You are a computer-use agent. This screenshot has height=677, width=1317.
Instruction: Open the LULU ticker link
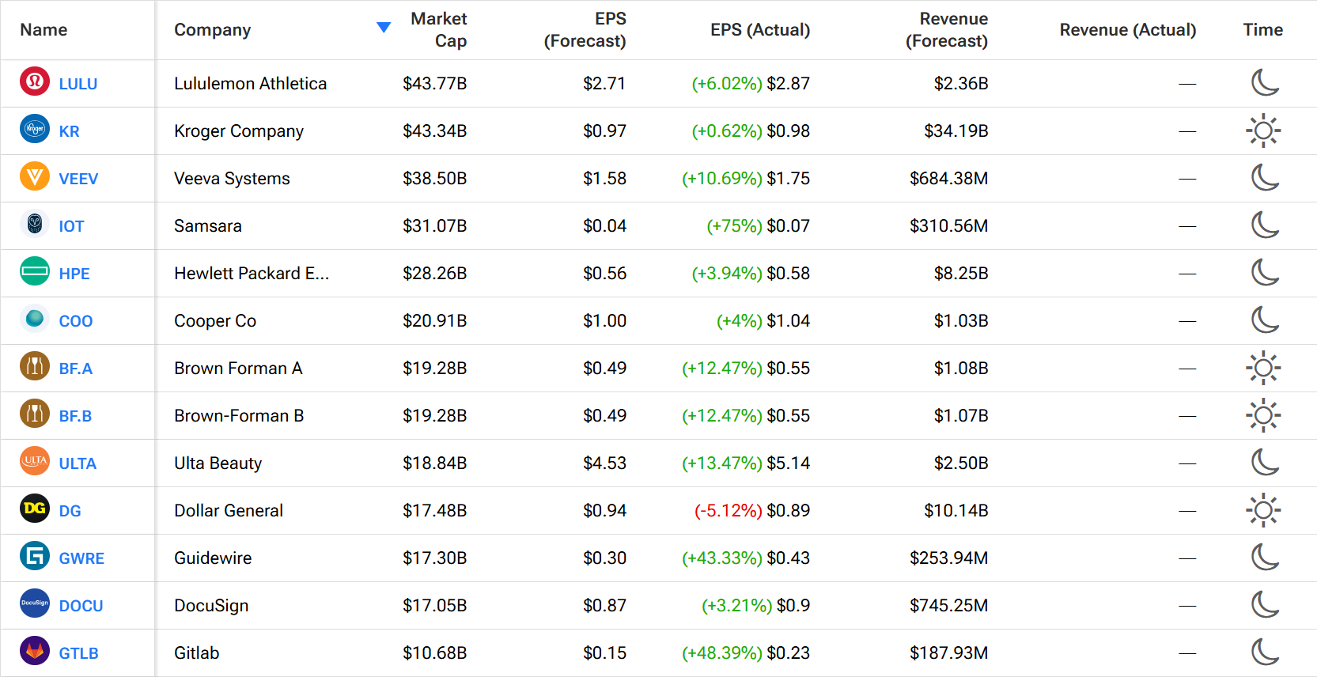tap(78, 84)
